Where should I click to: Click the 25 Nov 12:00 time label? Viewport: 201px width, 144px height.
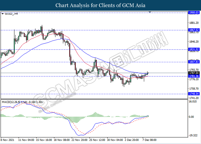click(x=98, y=140)
